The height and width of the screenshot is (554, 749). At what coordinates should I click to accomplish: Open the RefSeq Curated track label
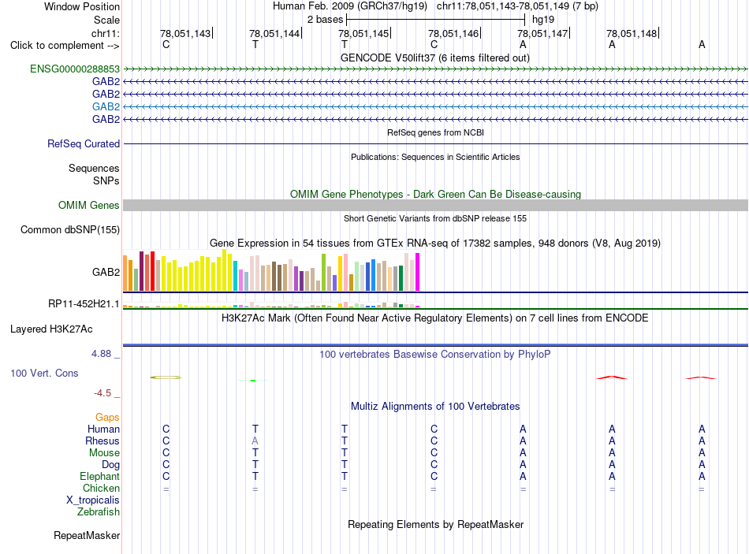pyautogui.click(x=83, y=143)
